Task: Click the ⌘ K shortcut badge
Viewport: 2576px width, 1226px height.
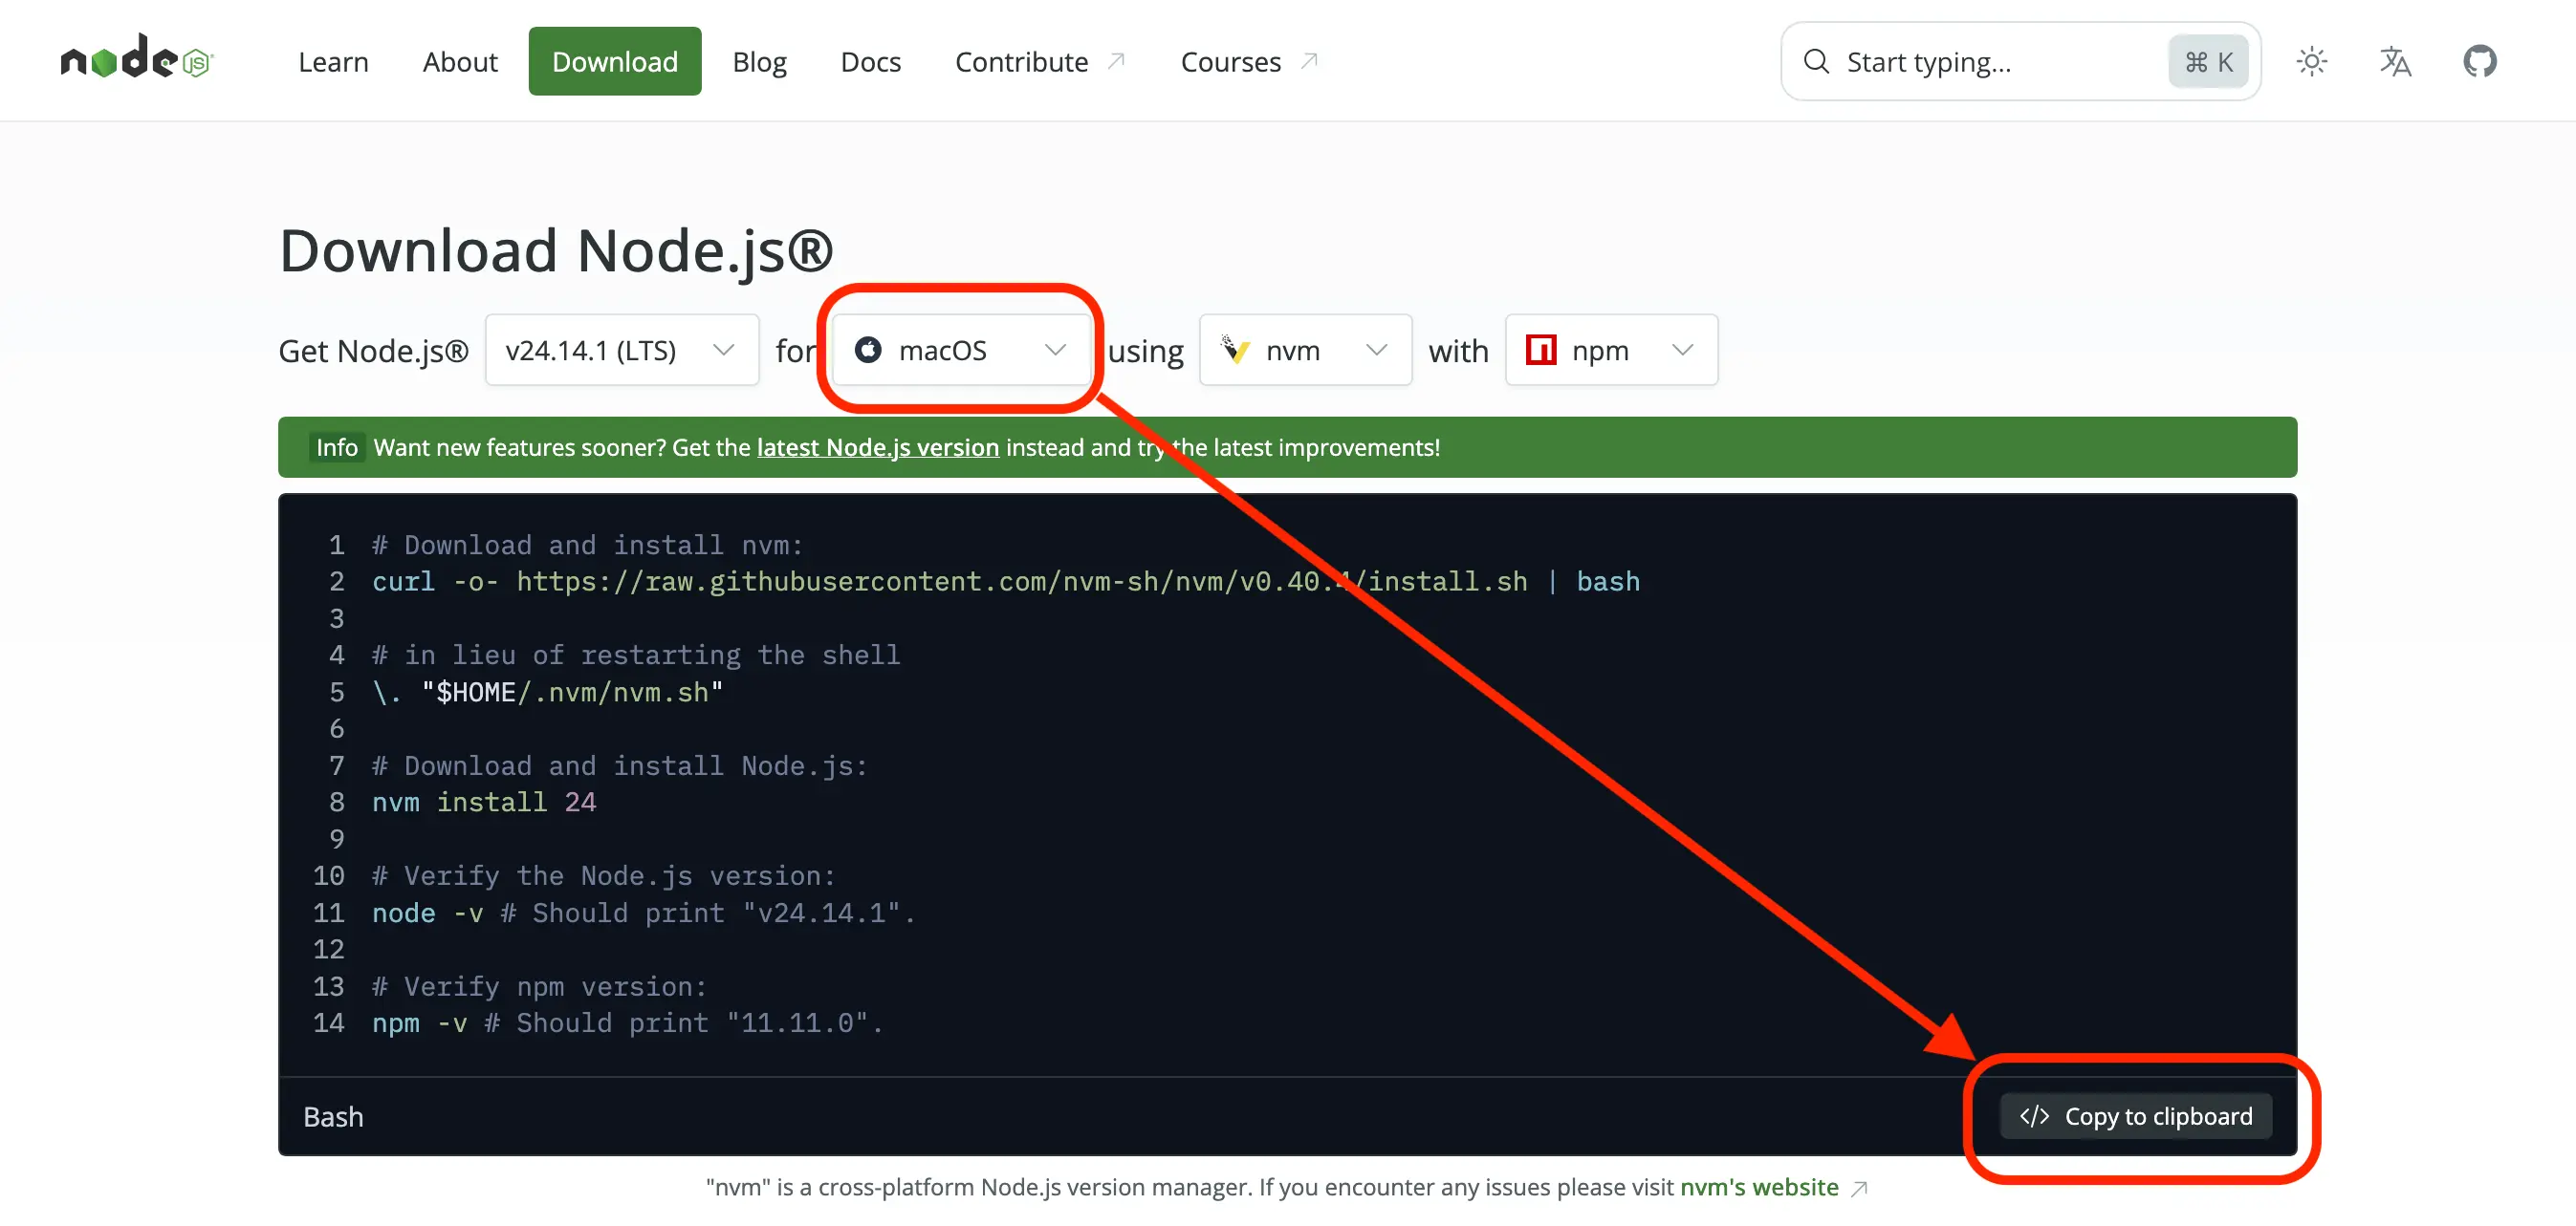Action: coord(2208,62)
